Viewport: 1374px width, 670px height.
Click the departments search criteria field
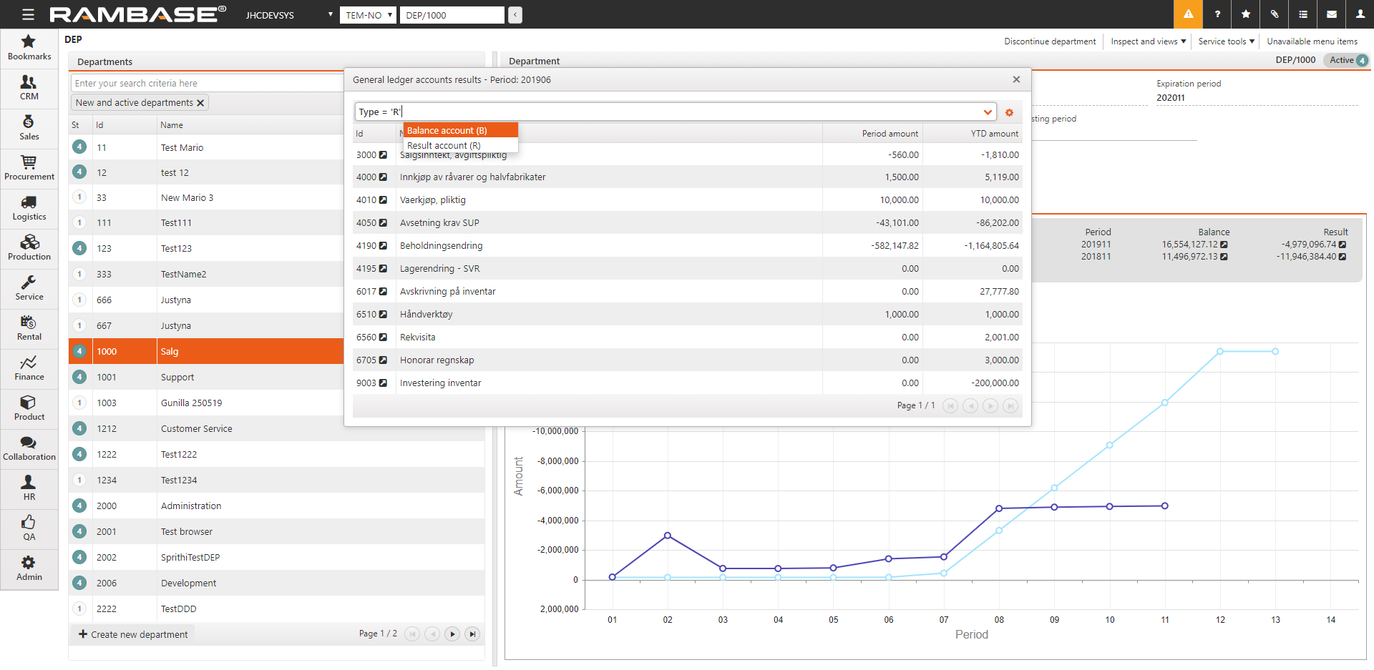(208, 83)
